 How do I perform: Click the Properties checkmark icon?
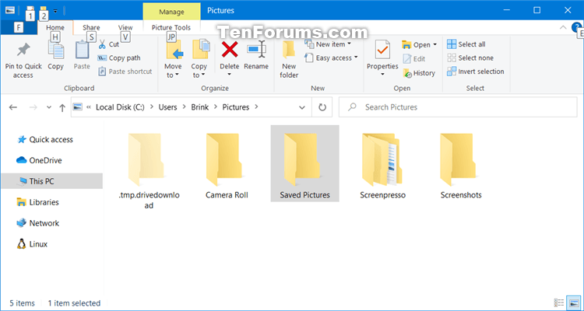tap(382, 51)
